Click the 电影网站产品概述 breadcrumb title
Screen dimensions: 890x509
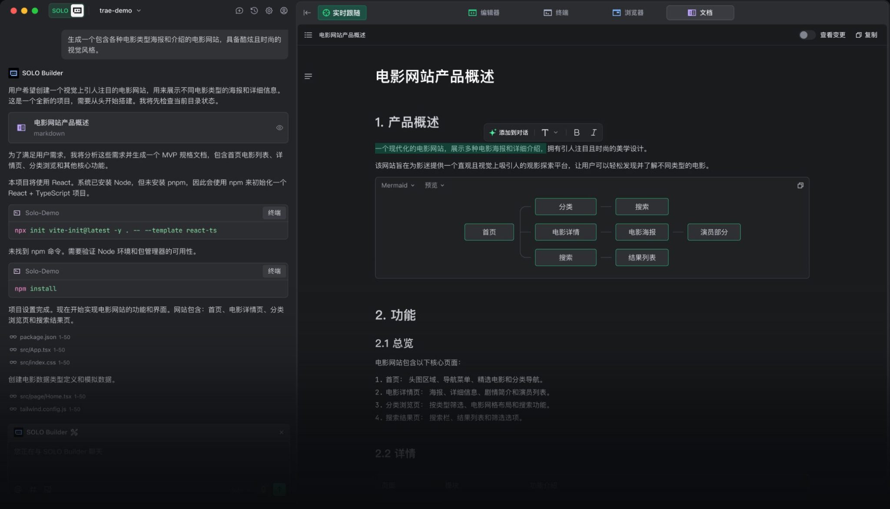click(x=342, y=35)
